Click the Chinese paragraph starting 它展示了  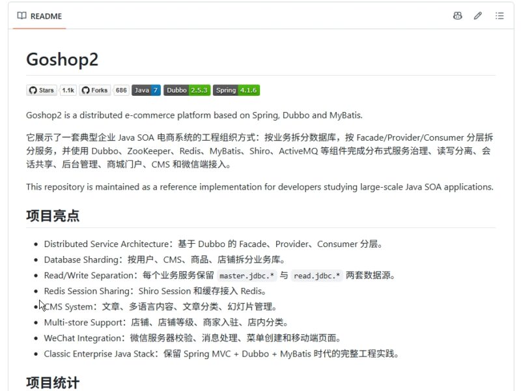(x=260, y=151)
